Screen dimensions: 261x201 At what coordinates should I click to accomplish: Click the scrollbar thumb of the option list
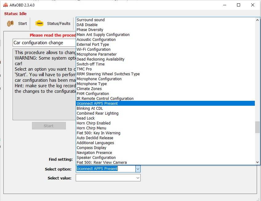[x=257, y=127]
